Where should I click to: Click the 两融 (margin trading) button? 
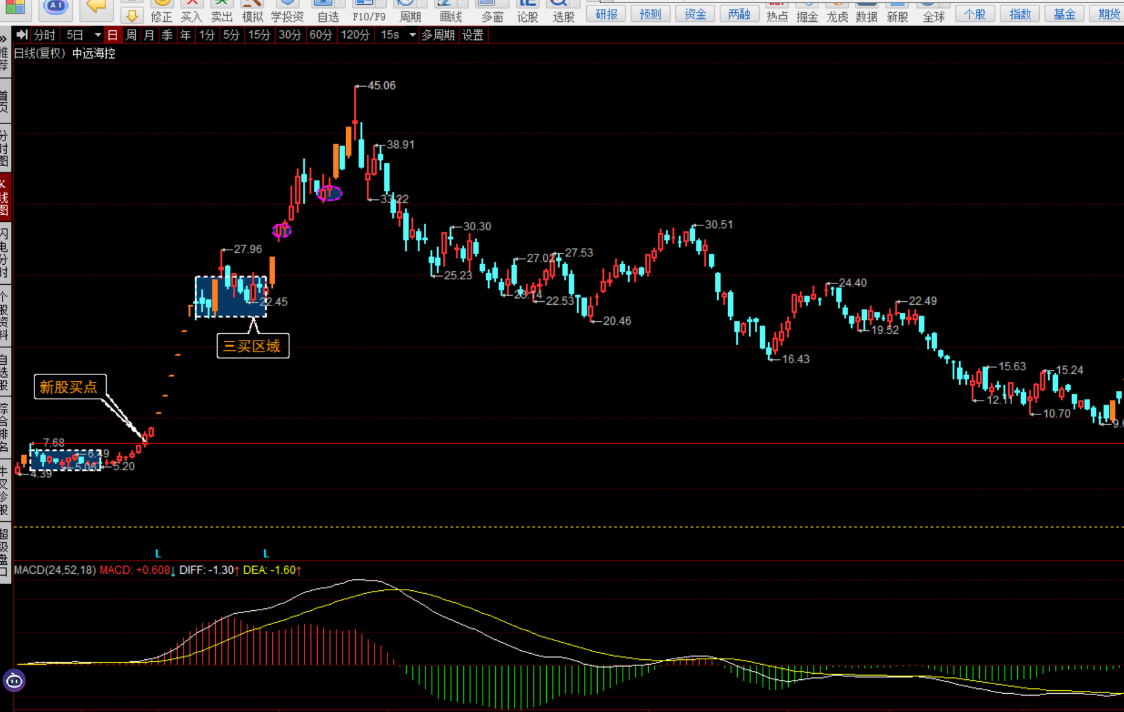[739, 13]
